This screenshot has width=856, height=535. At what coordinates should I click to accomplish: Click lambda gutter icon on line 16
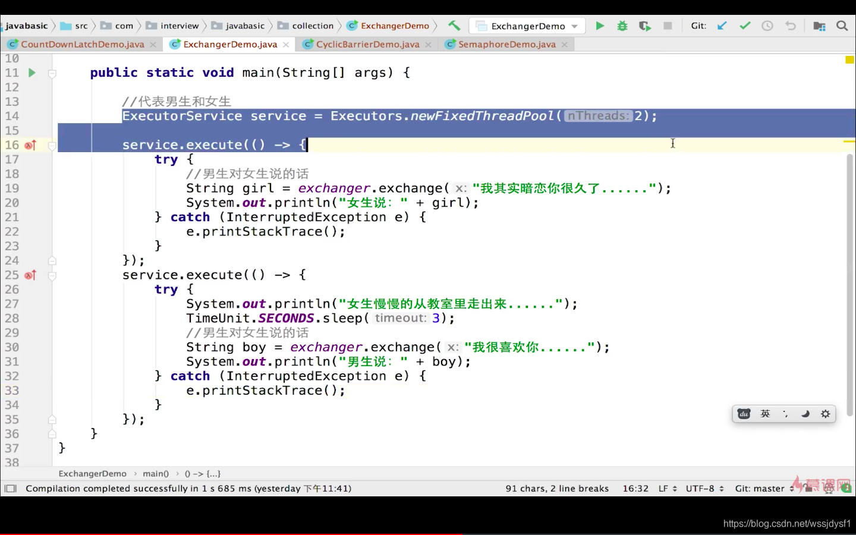tap(30, 145)
